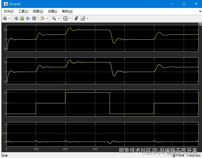Click the 就绪 status text
This screenshot has width=202, height=158.
pyautogui.click(x=5, y=156)
